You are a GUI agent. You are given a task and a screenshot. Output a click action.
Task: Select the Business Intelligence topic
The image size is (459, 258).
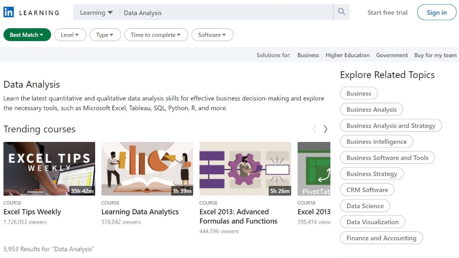click(x=376, y=141)
